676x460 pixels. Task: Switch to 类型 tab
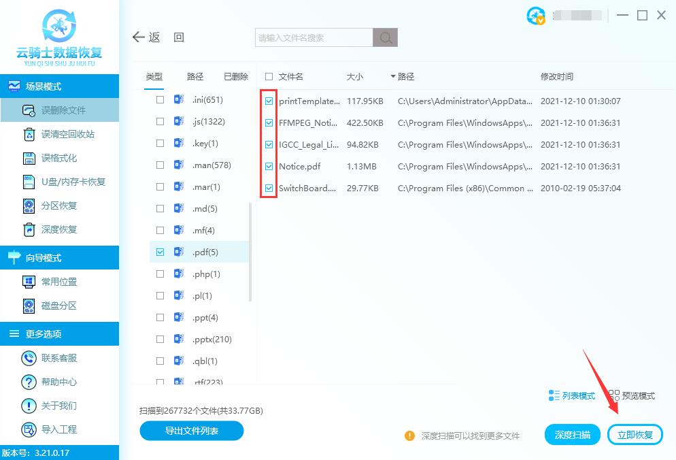pos(154,76)
